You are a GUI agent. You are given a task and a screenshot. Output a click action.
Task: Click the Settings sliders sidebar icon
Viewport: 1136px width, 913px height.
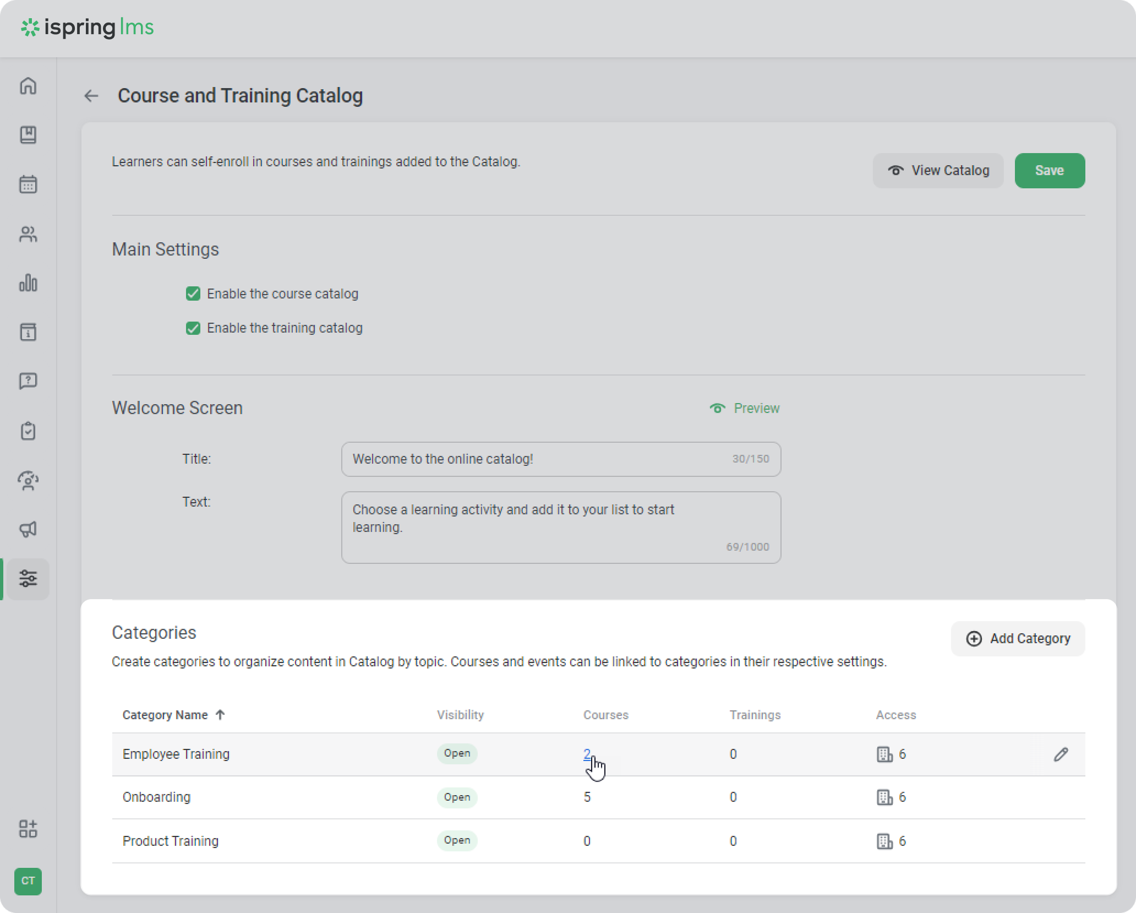28,579
